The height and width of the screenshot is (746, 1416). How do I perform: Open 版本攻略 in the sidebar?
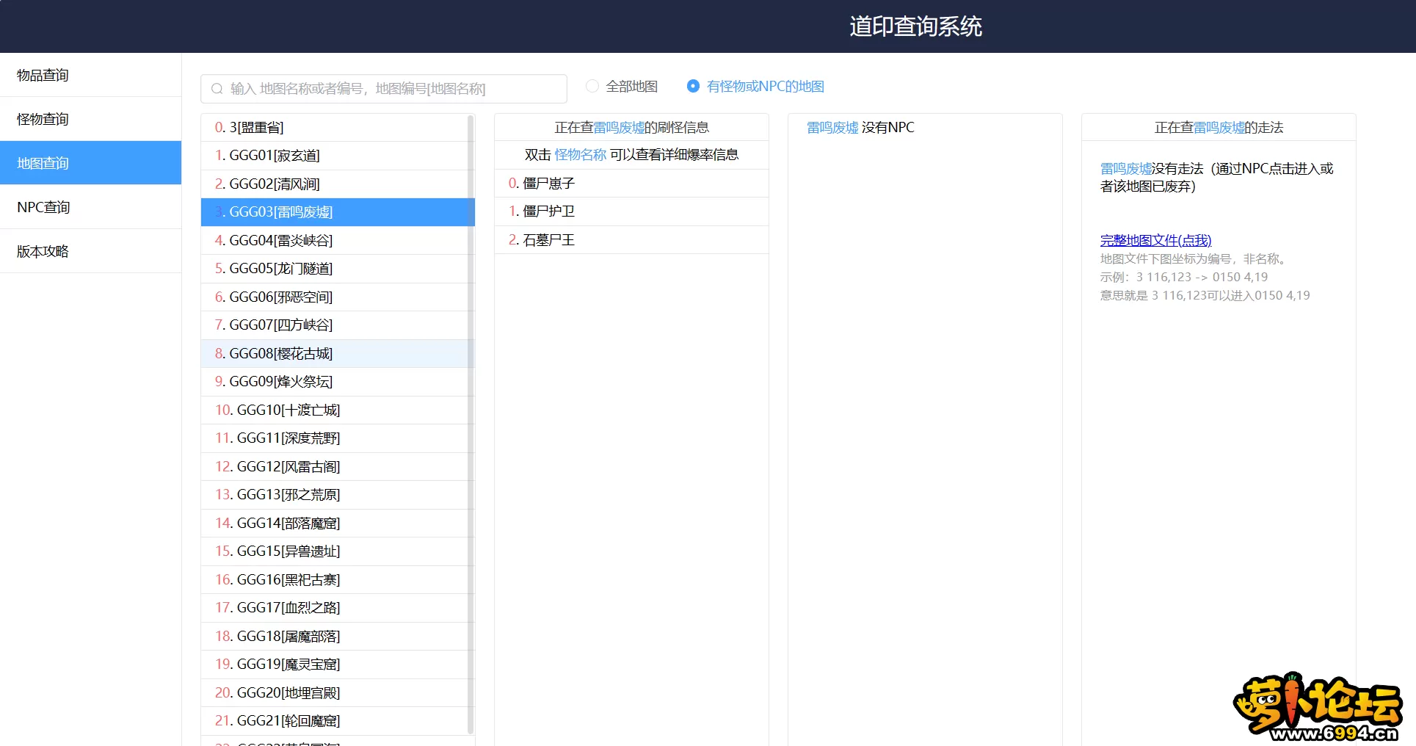pyautogui.click(x=90, y=251)
